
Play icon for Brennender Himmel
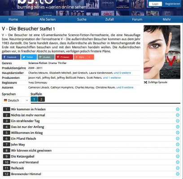point(178,174)
